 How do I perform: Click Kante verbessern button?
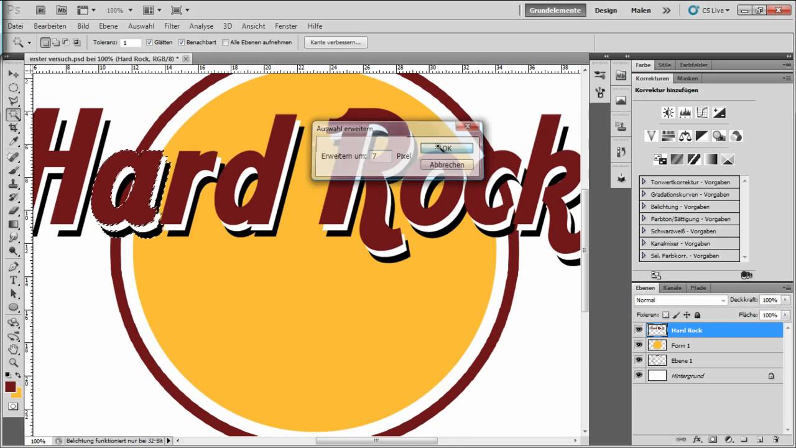click(x=335, y=42)
